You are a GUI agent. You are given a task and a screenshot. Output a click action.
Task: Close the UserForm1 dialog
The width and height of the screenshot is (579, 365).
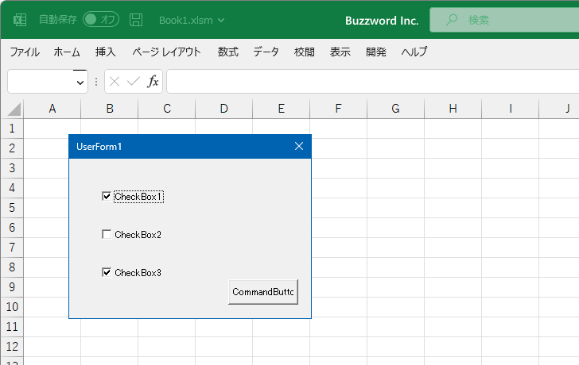click(x=299, y=146)
